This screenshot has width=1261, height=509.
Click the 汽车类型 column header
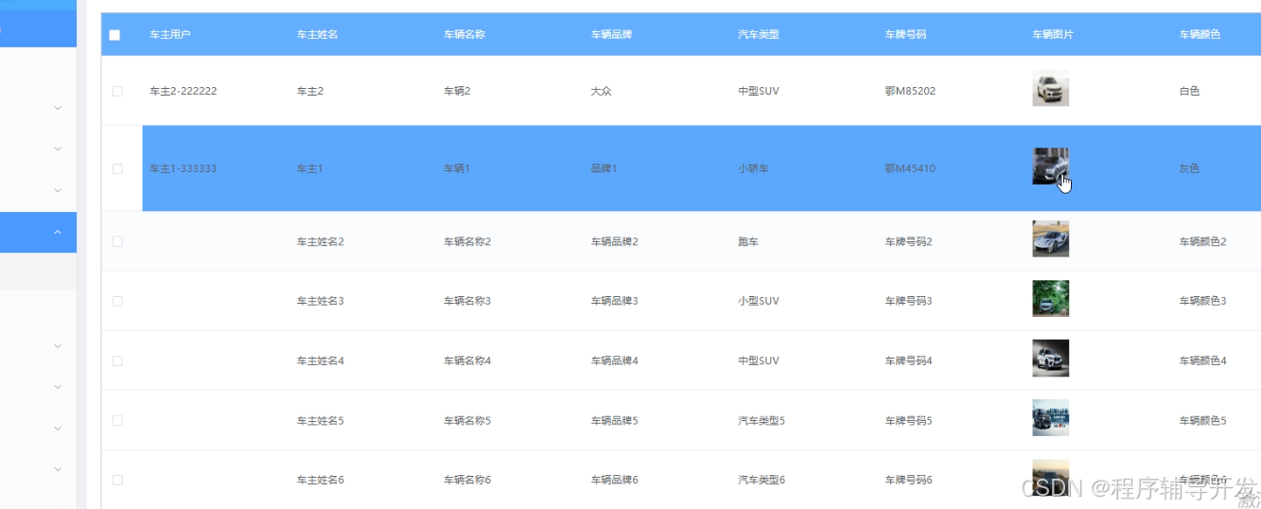[x=759, y=35]
